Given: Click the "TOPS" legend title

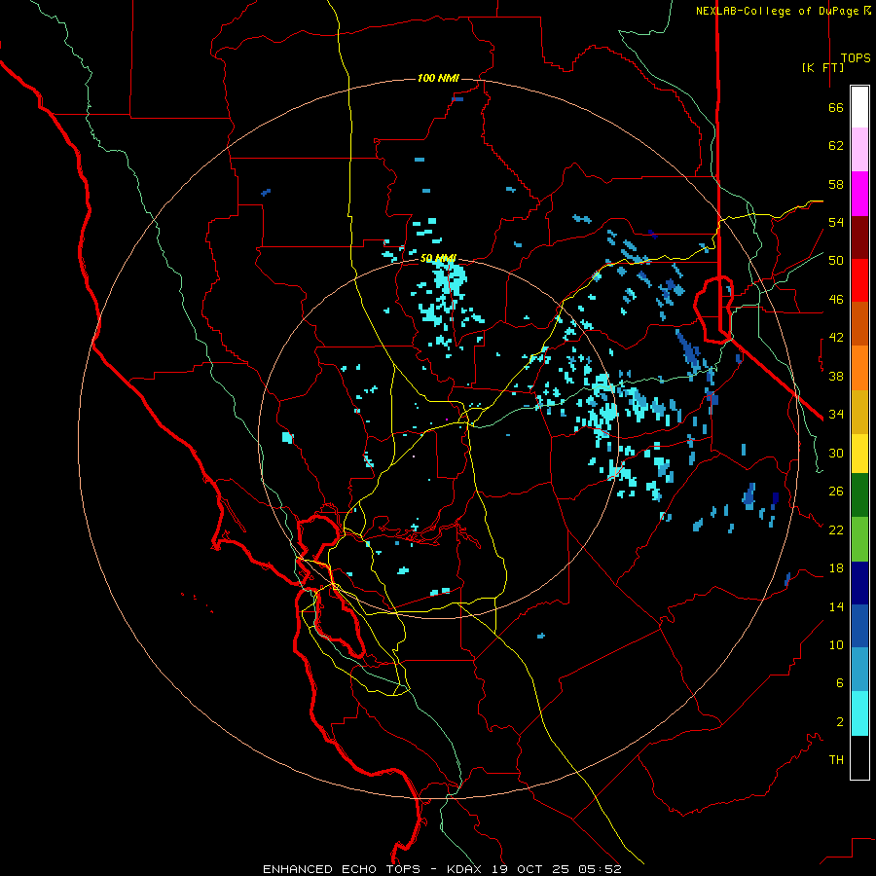Looking at the screenshot, I should [x=856, y=58].
